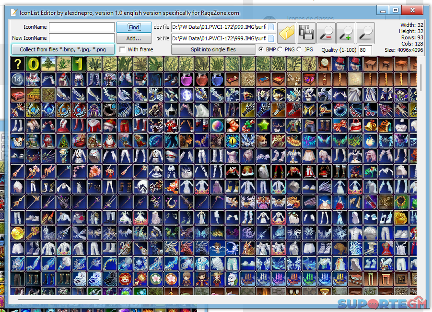Select the glowing white orb icon
Screen dimensions: 432x312
point(186,95)
